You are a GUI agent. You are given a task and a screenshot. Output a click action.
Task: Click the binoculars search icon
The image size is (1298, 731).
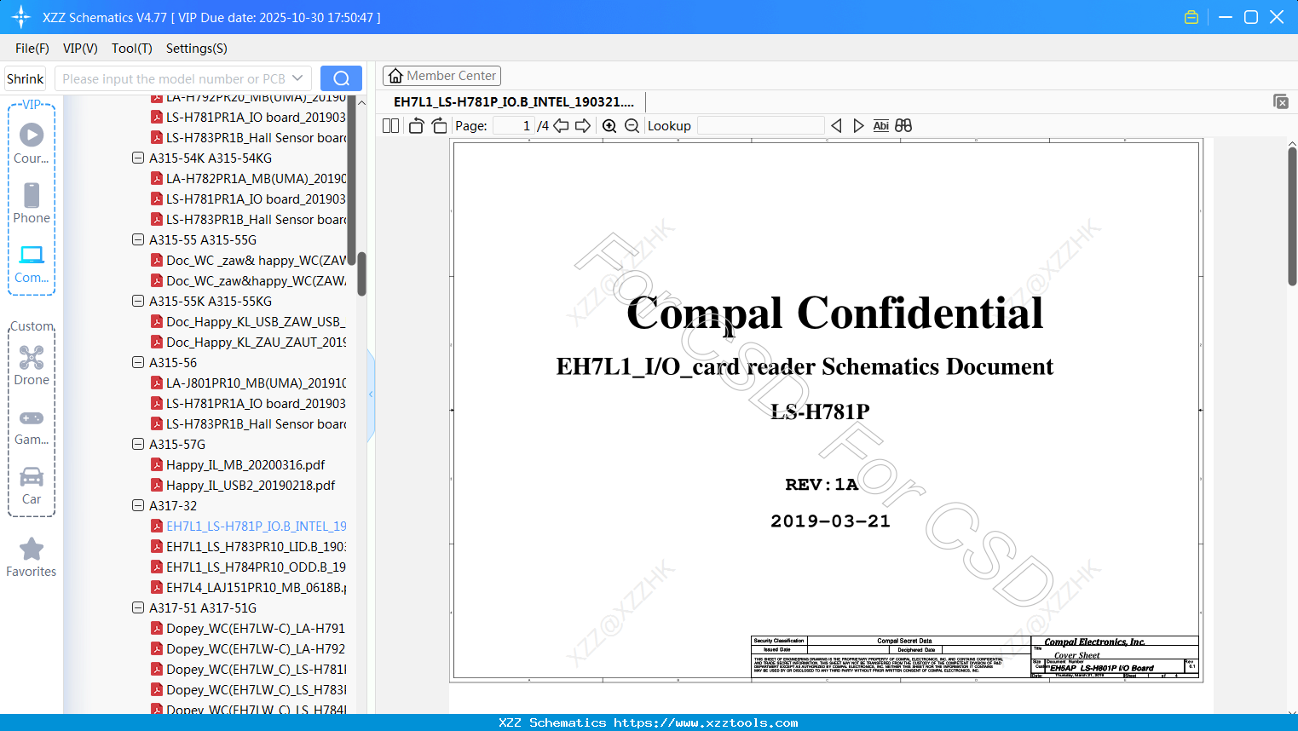point(903,125)
